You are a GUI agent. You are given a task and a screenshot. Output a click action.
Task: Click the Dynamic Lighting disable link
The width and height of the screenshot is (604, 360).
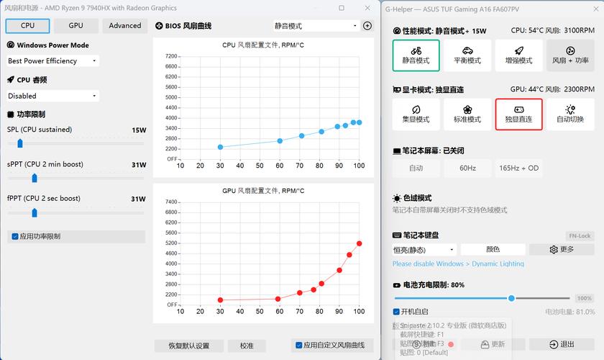pyautogui.click(x=458, y=264)
